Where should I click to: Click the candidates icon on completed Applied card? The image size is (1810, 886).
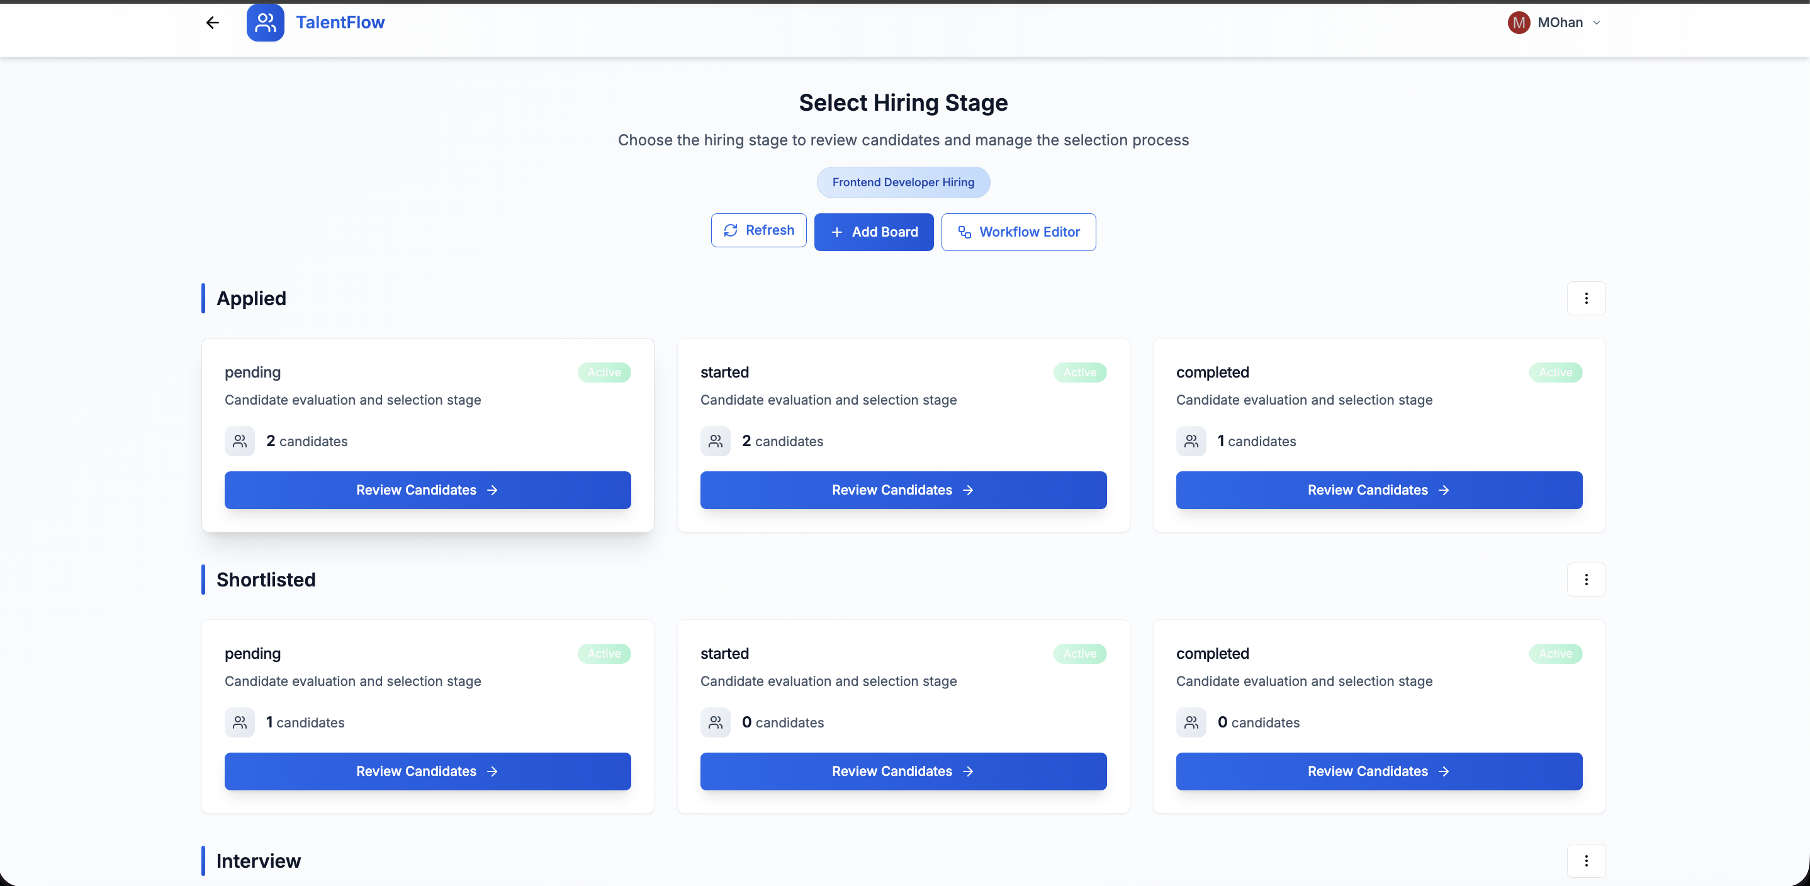pos(1191,441)
